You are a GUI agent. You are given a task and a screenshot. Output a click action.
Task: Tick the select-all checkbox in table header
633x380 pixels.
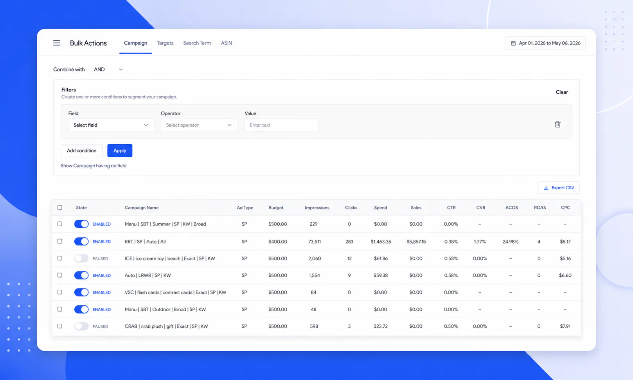coord(60,208)
